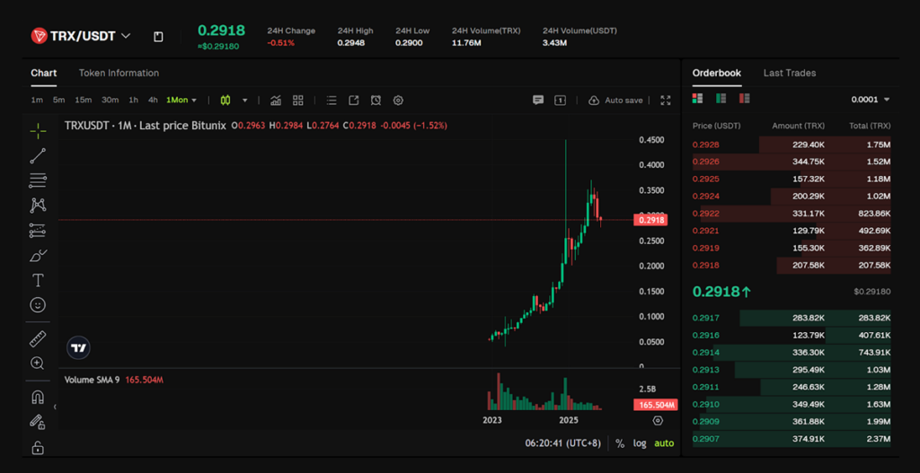
Task: Open the indicators menu
Action: 276,101
